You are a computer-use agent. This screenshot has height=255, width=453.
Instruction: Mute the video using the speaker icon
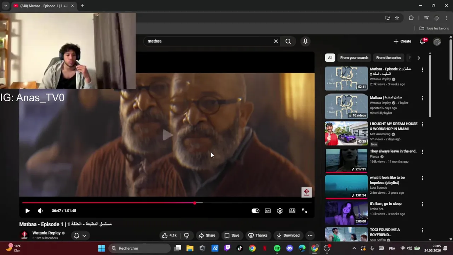[x=40, y=211]
